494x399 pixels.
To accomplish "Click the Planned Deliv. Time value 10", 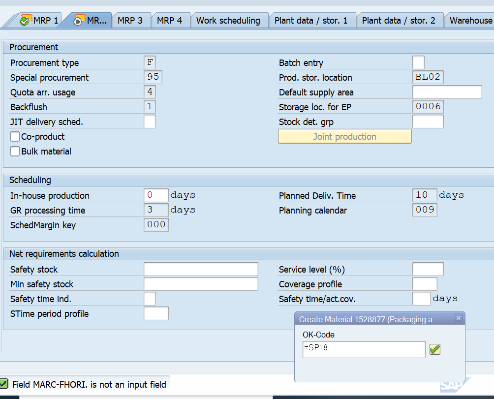I will [424, 195].
